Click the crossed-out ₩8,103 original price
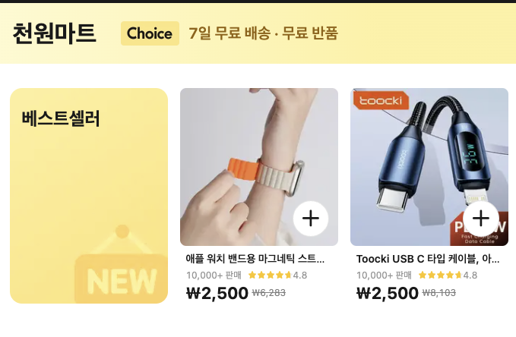516x337 pixels. point(439,293)
